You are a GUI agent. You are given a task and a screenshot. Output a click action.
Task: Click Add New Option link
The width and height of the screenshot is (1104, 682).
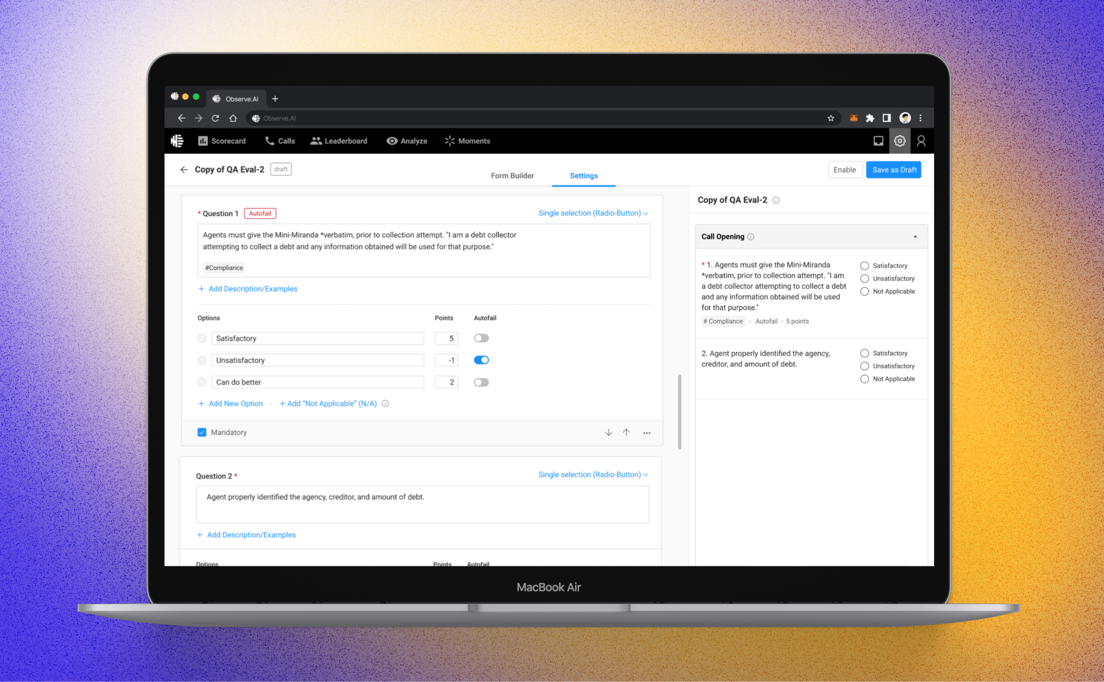pos(231,404)
